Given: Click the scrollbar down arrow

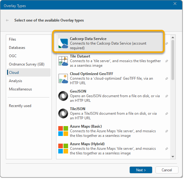Looking at the screenshot, I should 173,157.
